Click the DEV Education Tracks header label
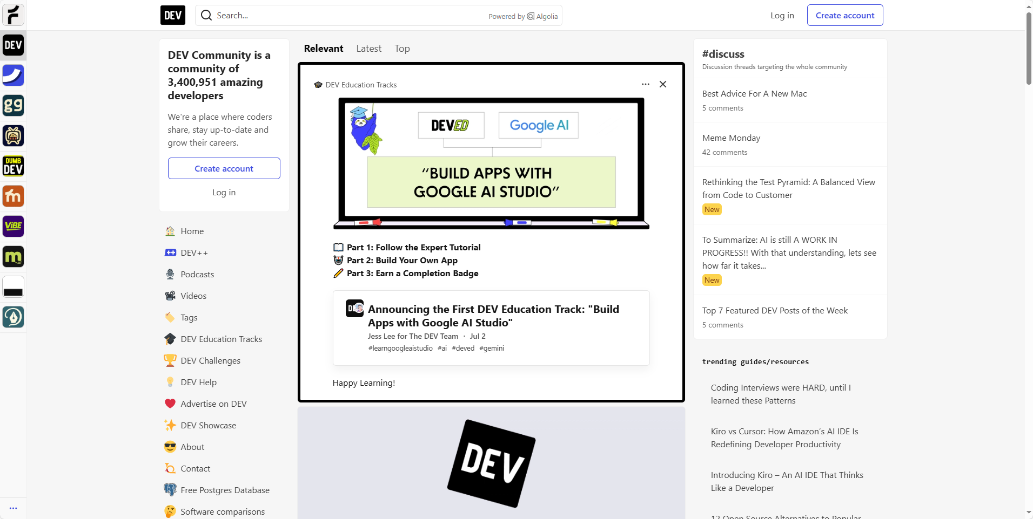Viewport: 1033px width, 519px height. tap(361, 85)
